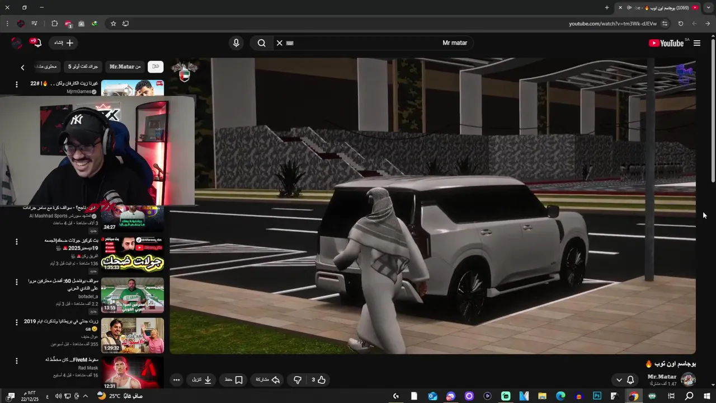Screen dimensions: 716x403
Task: Open options for bofadel_a suggested video
Action: coord(17,282)
